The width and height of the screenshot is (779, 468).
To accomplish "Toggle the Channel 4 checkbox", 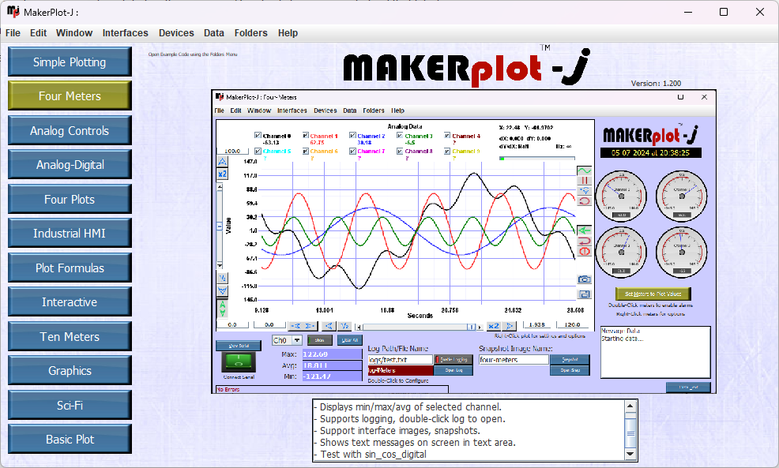I will tap(448, 136).
